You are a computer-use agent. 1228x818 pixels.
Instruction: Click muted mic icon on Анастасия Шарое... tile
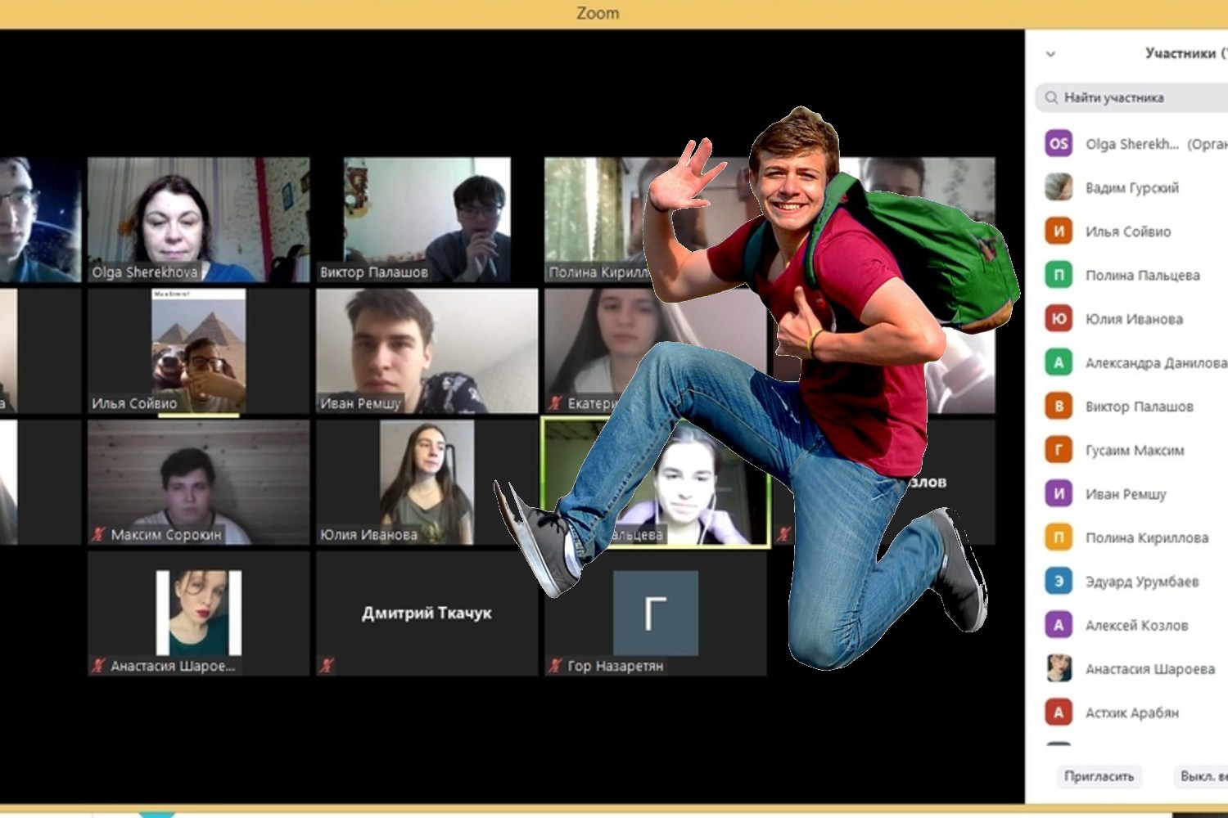click(x=98, y=665)
